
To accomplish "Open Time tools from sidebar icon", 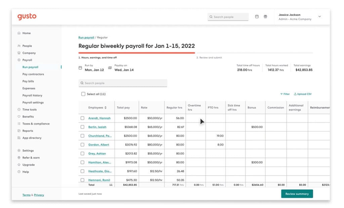I will [x=19, y=110].
